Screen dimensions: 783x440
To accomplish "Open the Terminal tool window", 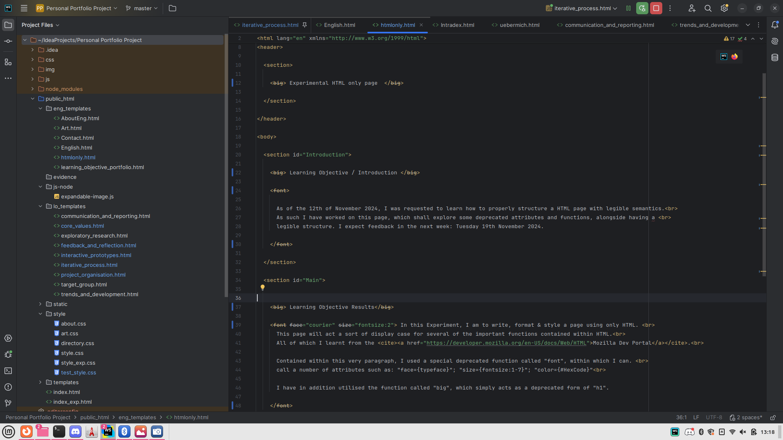I will 8,371.
